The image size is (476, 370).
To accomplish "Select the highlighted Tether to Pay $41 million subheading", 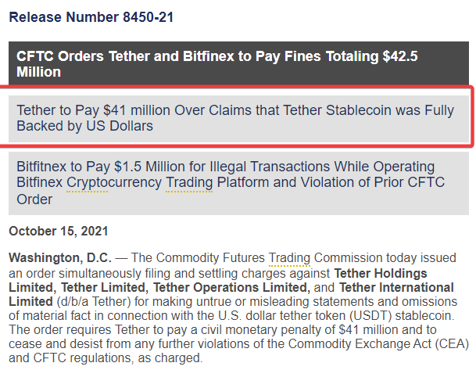I will (x=238, y=119).
